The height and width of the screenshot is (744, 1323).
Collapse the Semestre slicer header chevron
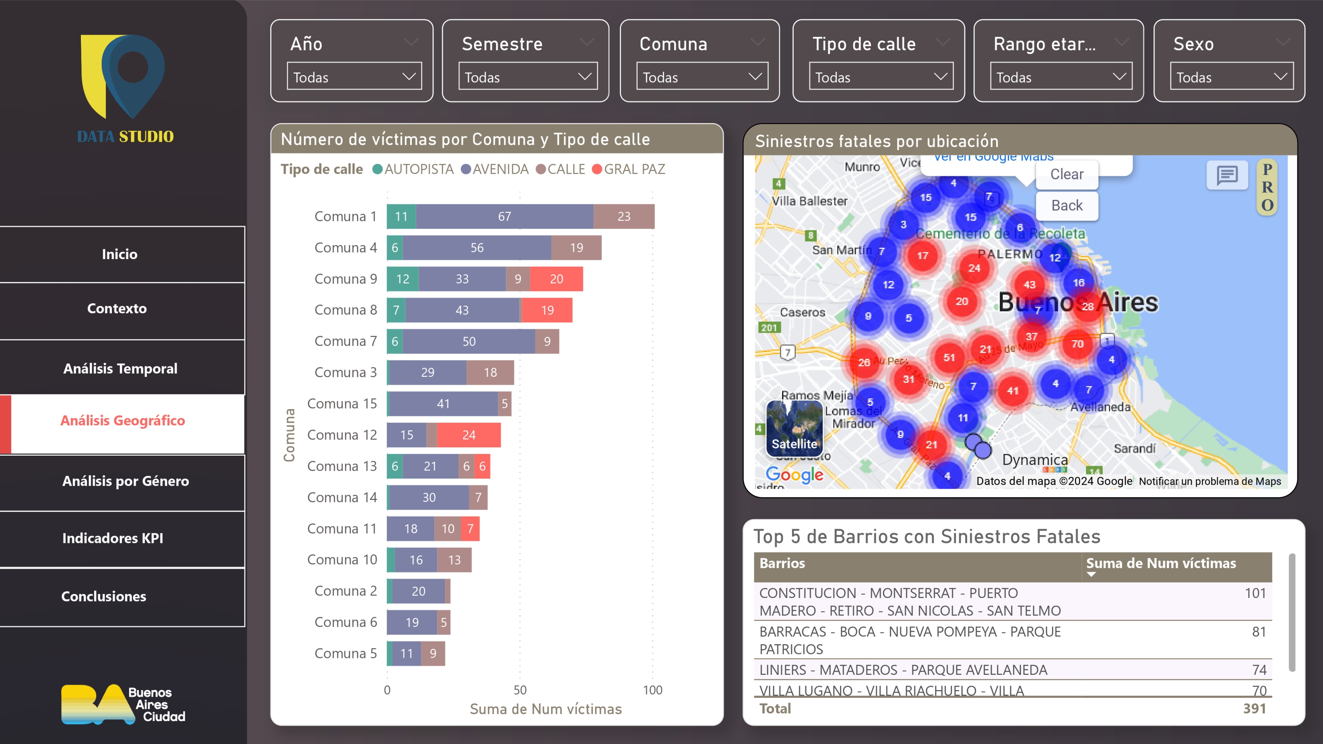(x=586, y=42)
